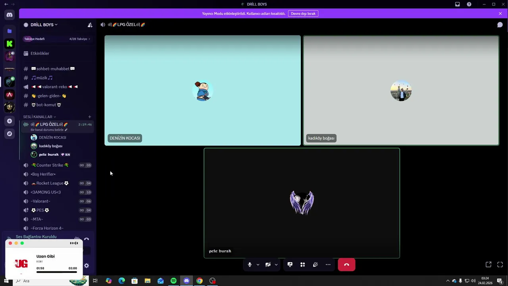The width and height of the screenshot is (508, 286).
Task: Join the Counter Strike voice channel
Action: click(57, 165)
